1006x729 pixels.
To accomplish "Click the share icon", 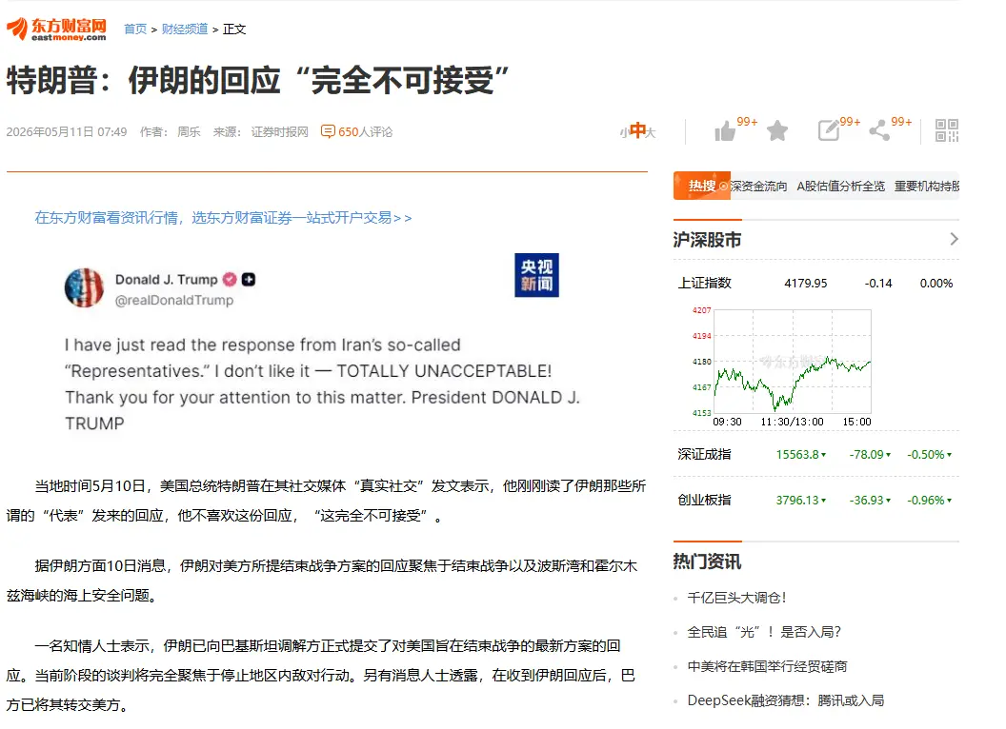I will [879, 130].
